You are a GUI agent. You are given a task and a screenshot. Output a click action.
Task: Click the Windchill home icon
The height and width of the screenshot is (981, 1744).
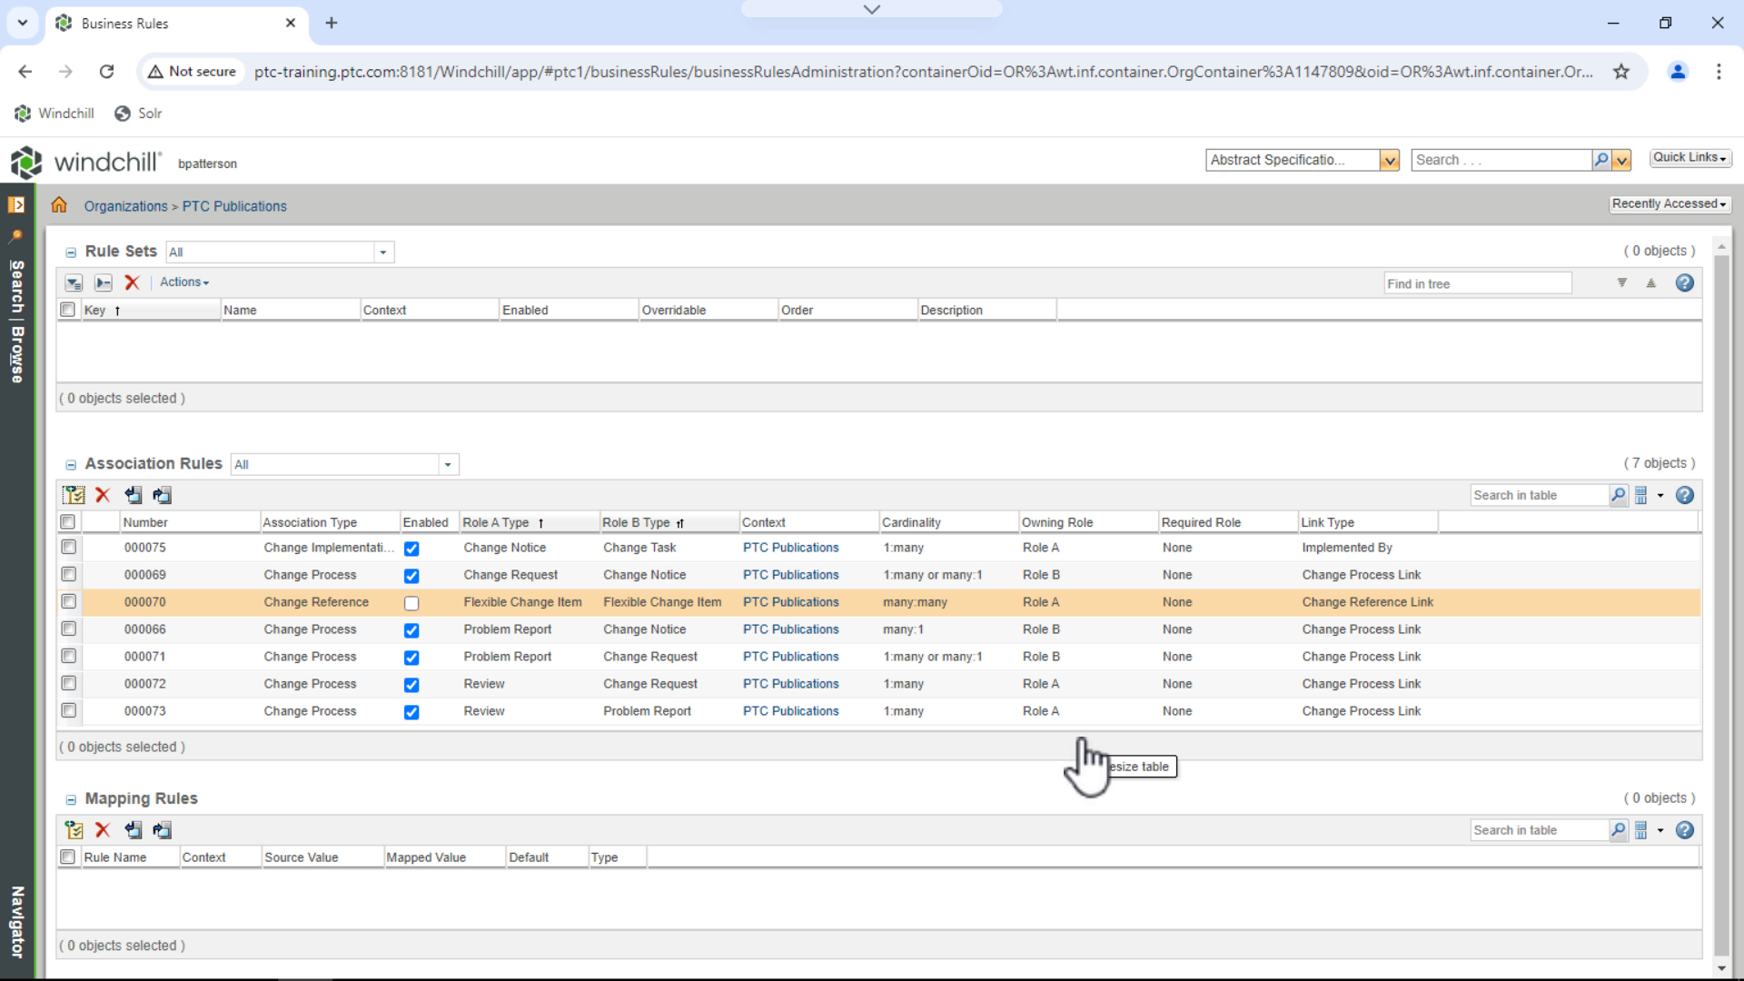[x=59, y=205]
